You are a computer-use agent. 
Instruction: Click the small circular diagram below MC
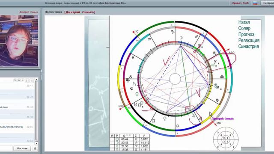point(226,139)
